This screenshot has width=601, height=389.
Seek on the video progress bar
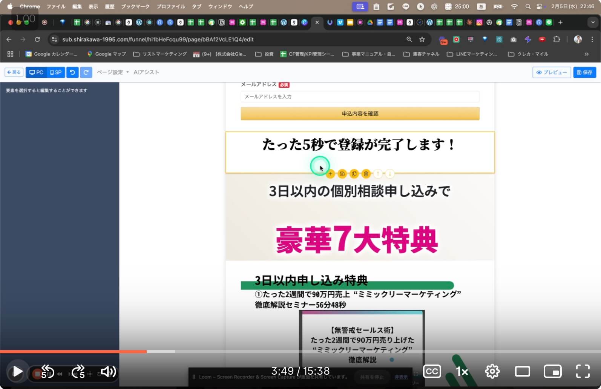click(x=300, y=352)
